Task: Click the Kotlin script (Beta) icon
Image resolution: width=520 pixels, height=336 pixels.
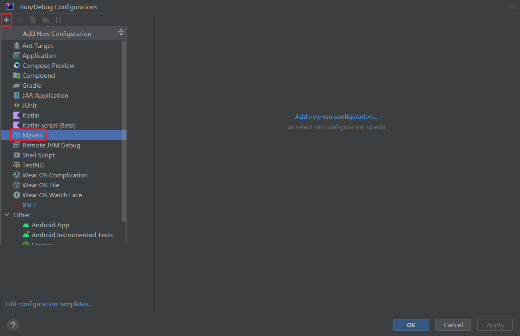Action: click(x=17, y=125)
